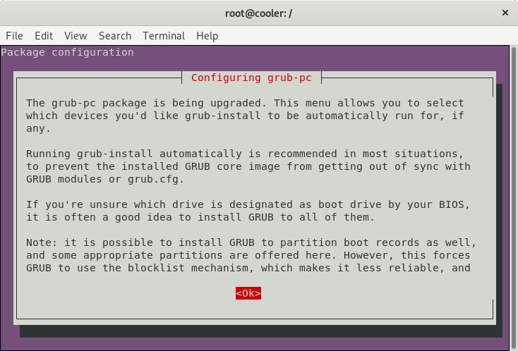518x351 pixels.
Task: Open the Edit menu
Action: [44, 36]
